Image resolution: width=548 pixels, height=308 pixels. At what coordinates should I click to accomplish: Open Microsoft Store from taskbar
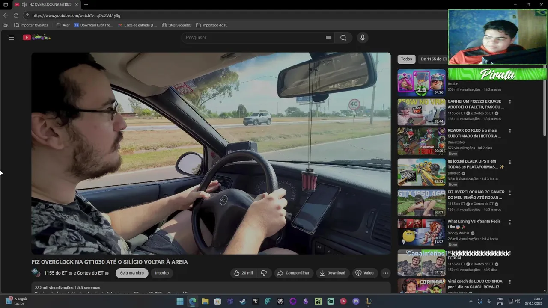pyautogui.click(x=217, y=301)
